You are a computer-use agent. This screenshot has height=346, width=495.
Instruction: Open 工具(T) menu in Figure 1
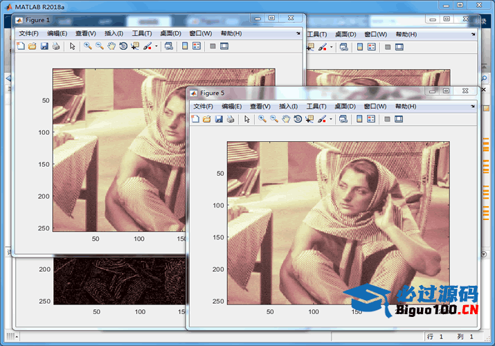[x=142, y=33]
